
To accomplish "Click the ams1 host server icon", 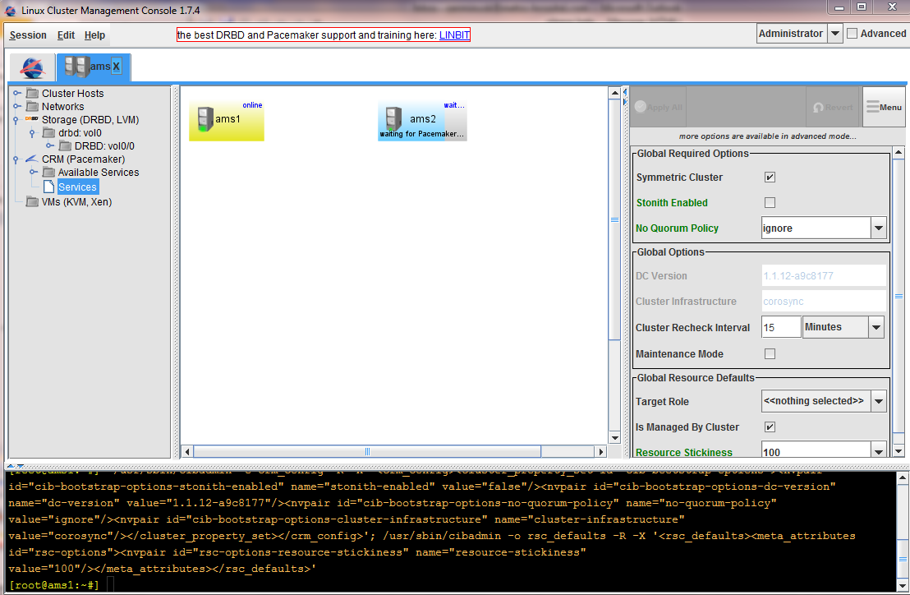I will coord(205,120).
